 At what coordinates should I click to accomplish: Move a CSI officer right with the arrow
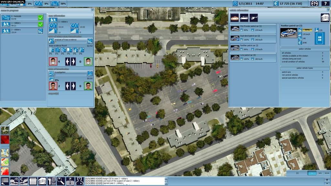point(73,61)
